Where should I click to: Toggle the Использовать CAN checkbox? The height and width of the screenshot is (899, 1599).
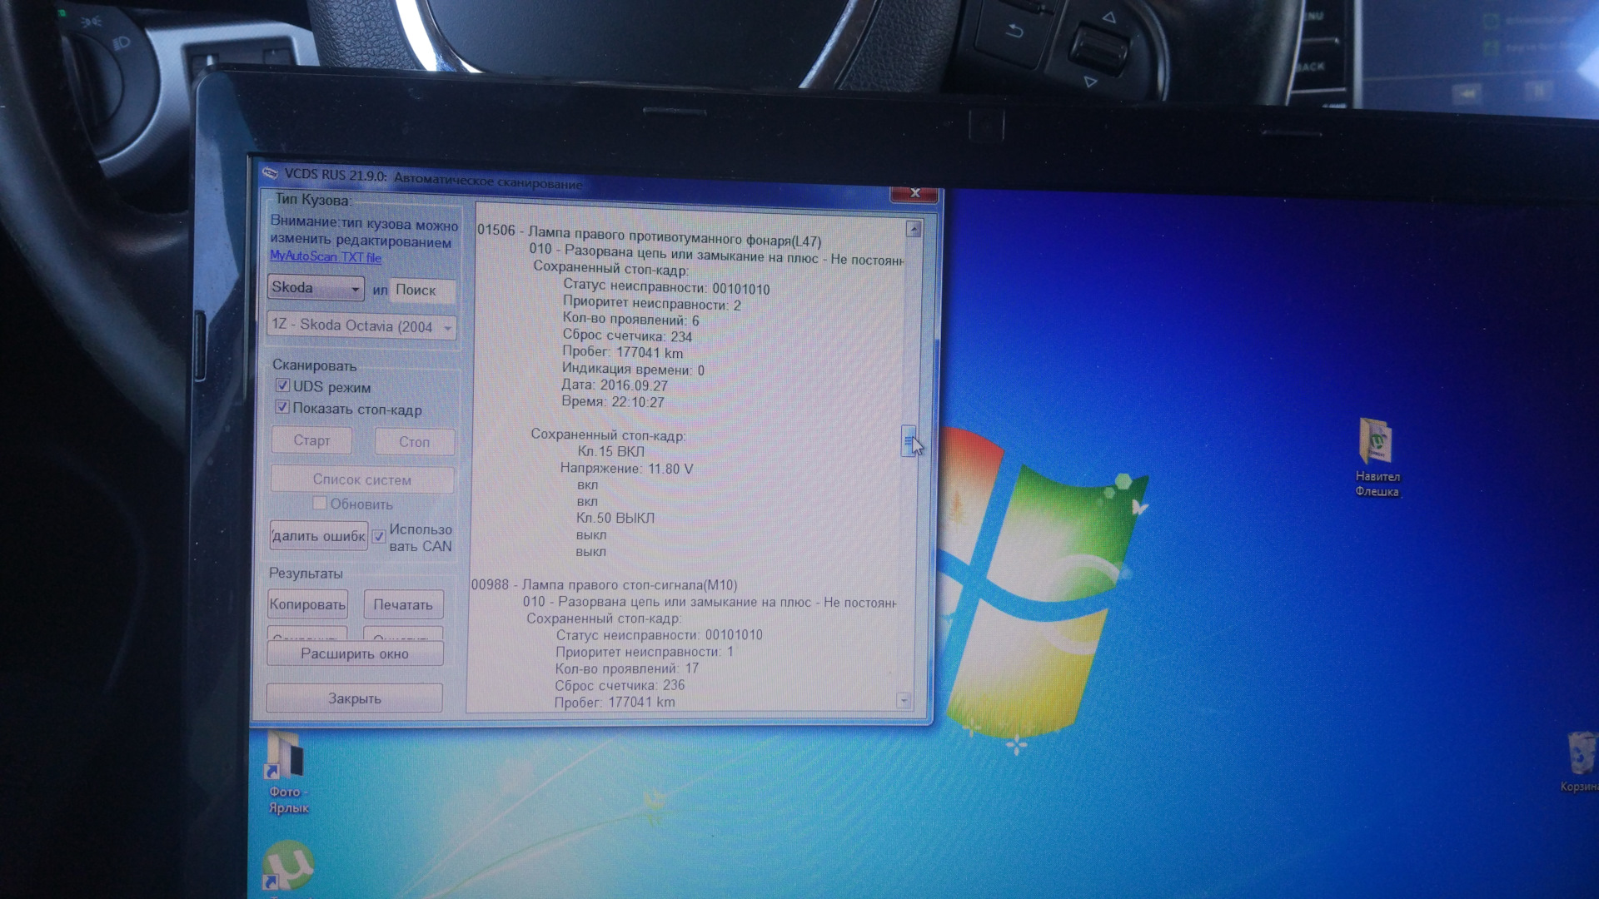pos(379,536)
